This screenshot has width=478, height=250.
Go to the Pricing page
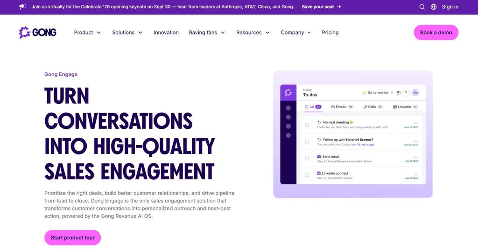(x=330, y=33)
